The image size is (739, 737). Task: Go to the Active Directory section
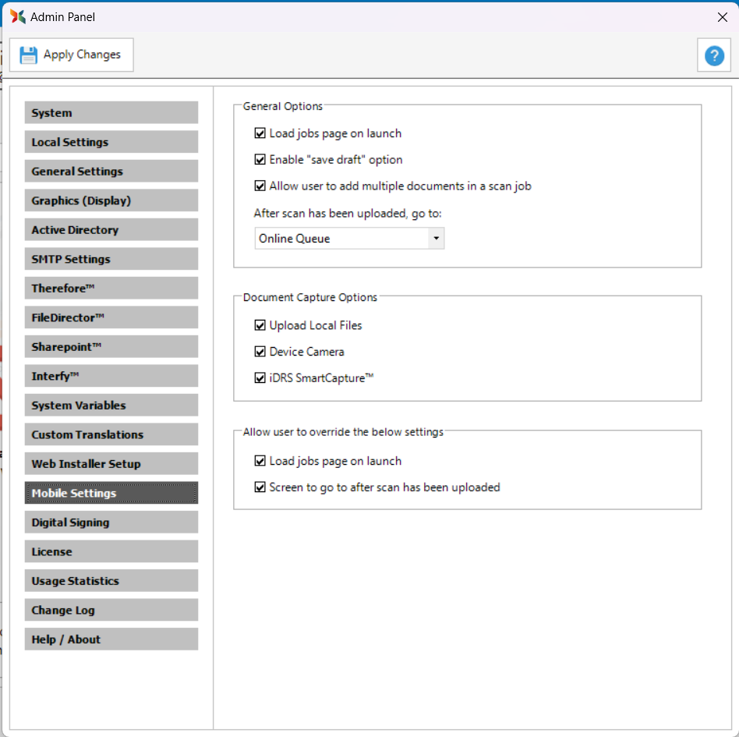tap(111, 230)
